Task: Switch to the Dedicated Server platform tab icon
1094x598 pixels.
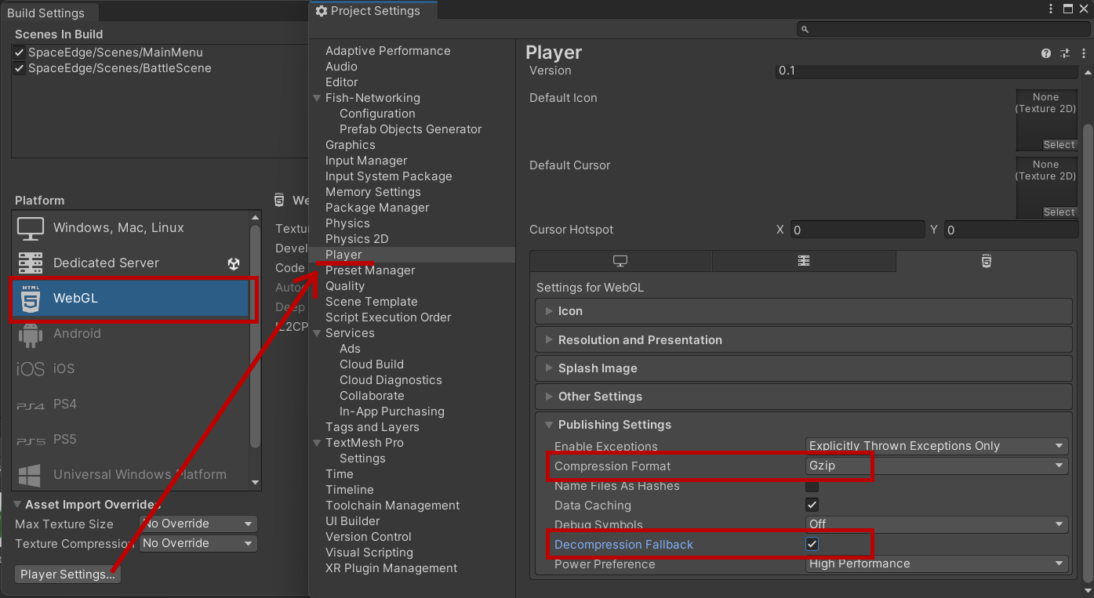Action: (x=803, y=261)
